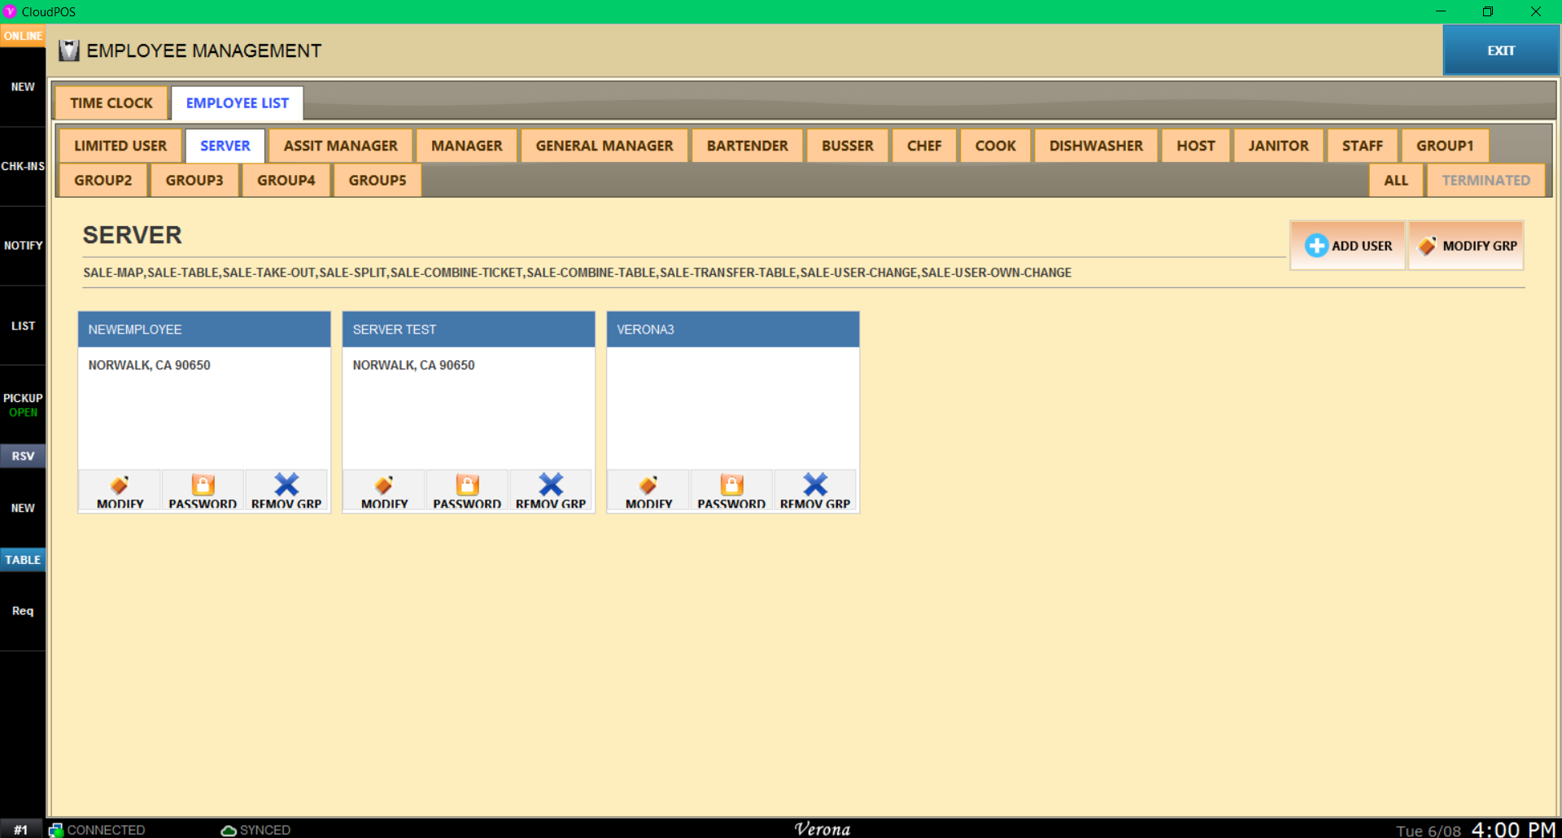Remove NEWEMPLOYEE from group
1562x838 pixels.
point(286,490)
